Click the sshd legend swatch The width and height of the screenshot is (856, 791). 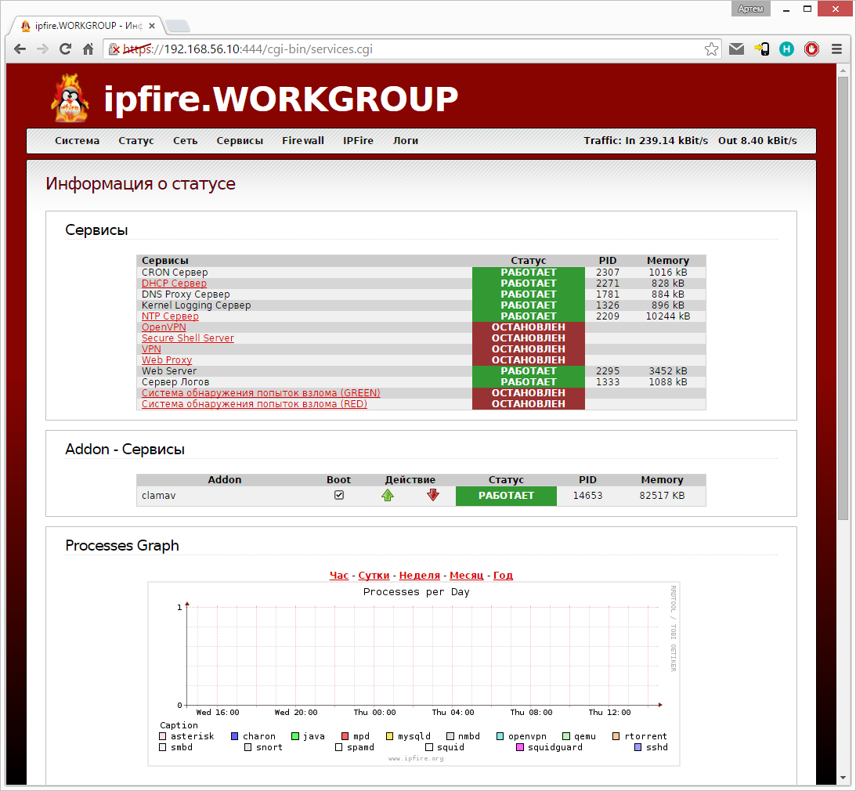click(637, 747)
